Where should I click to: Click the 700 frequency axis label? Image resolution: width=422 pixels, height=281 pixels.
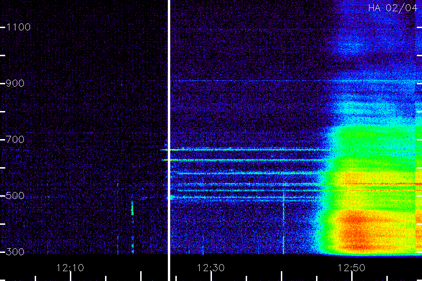tap(15, 140)
